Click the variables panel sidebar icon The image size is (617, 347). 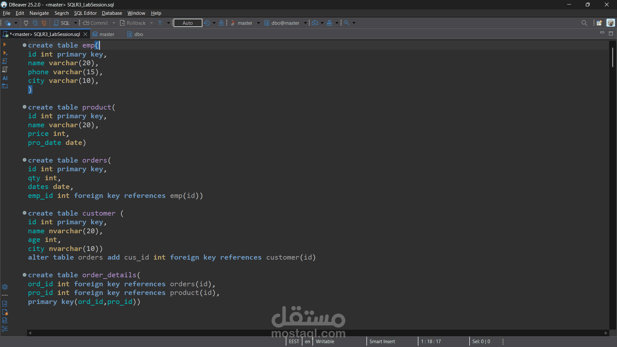pos(5,320)
